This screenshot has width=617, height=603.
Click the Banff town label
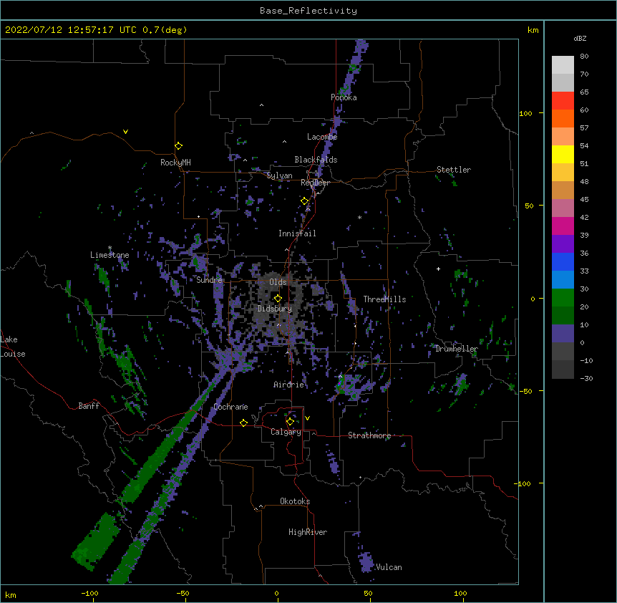[x=89, y=406]
